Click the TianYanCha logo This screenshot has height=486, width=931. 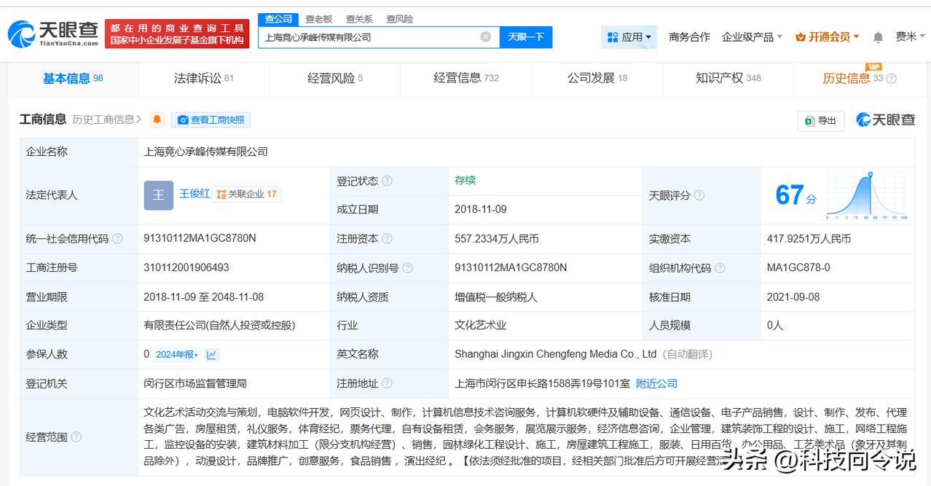52,34
